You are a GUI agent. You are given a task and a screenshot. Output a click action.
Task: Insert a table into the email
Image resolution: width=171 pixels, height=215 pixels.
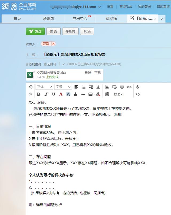(90, 94)
